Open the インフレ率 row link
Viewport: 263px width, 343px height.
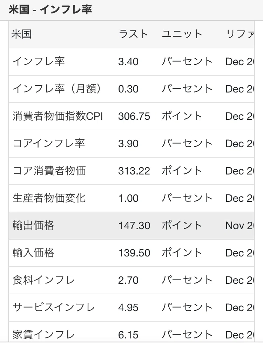coord(39,61)
